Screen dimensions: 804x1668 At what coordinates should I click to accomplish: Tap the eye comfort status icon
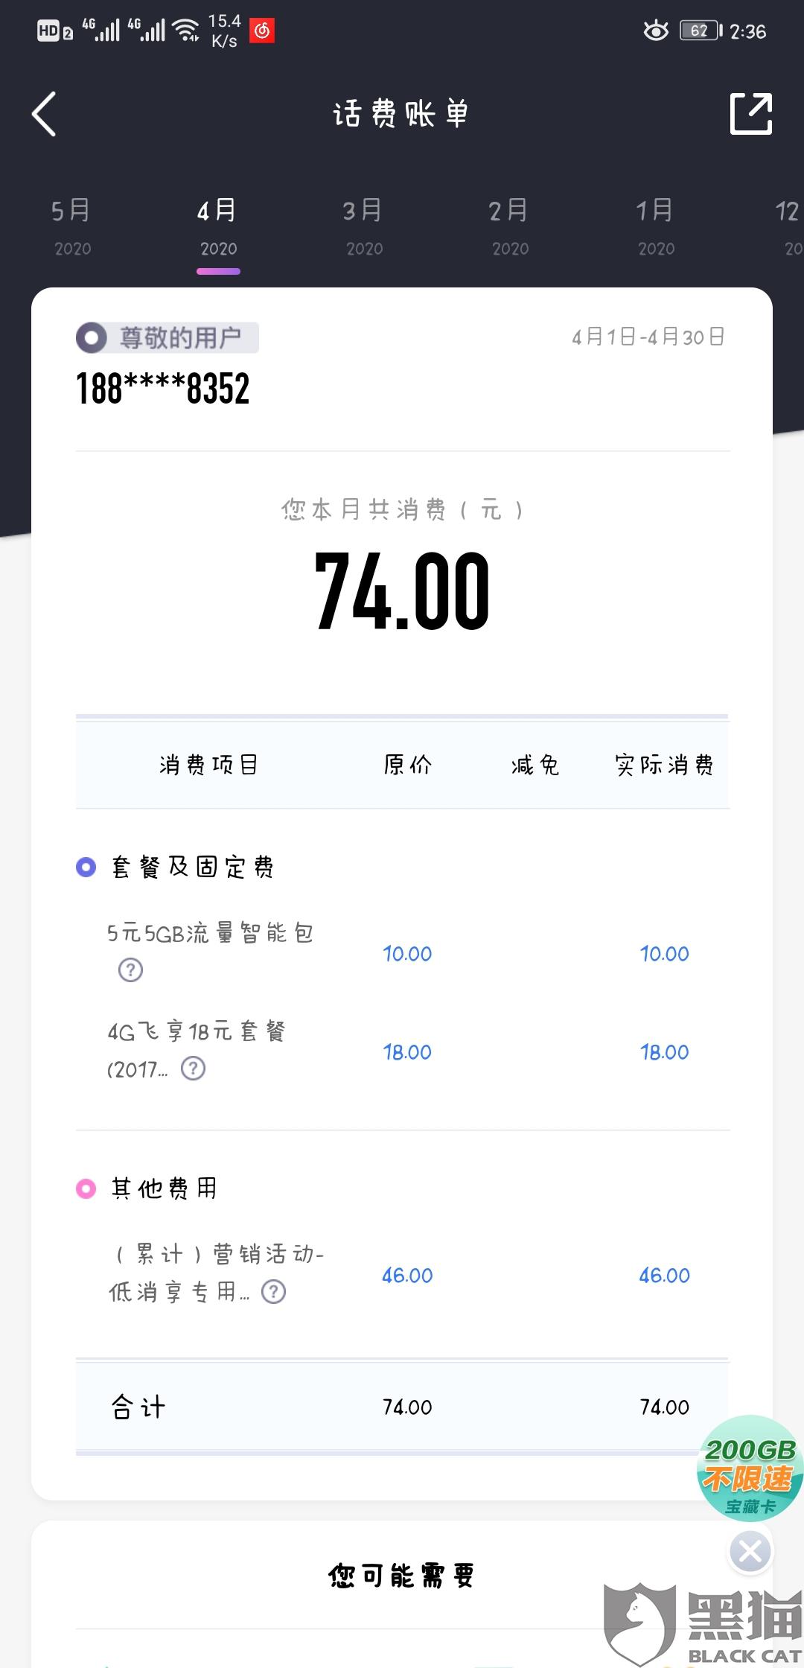click(656, 31)
